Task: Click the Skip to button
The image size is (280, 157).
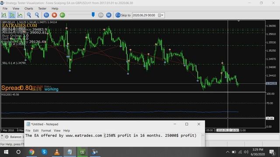Action: tap(123, 15)
